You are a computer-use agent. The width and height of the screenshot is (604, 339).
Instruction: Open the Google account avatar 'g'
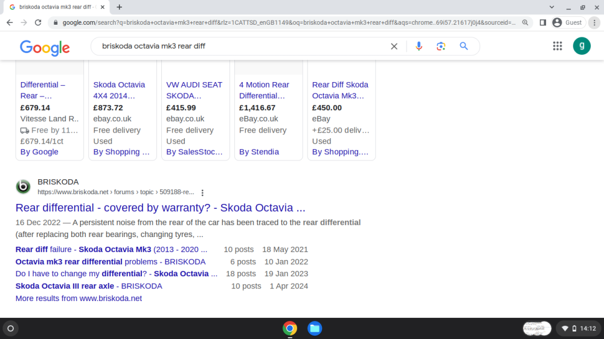[x=582, y=46]
